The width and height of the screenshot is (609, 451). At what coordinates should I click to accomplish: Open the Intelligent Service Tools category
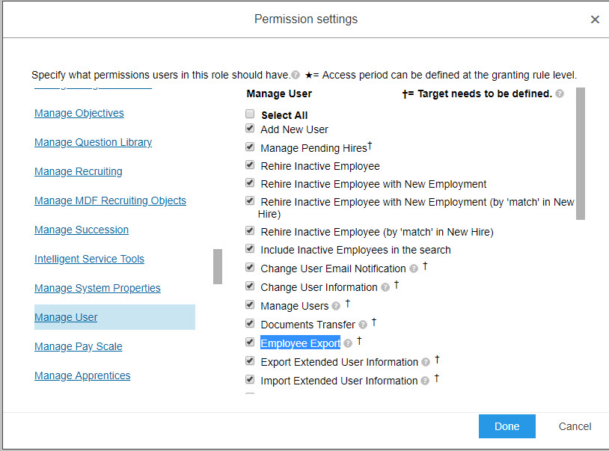coord(89,259)
